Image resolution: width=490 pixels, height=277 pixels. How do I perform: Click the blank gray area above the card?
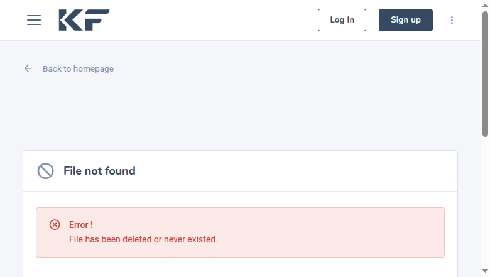coord(240,112)
